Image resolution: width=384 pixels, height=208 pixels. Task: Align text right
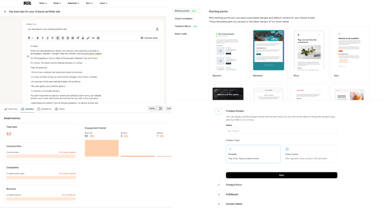(x=67, y=38)
